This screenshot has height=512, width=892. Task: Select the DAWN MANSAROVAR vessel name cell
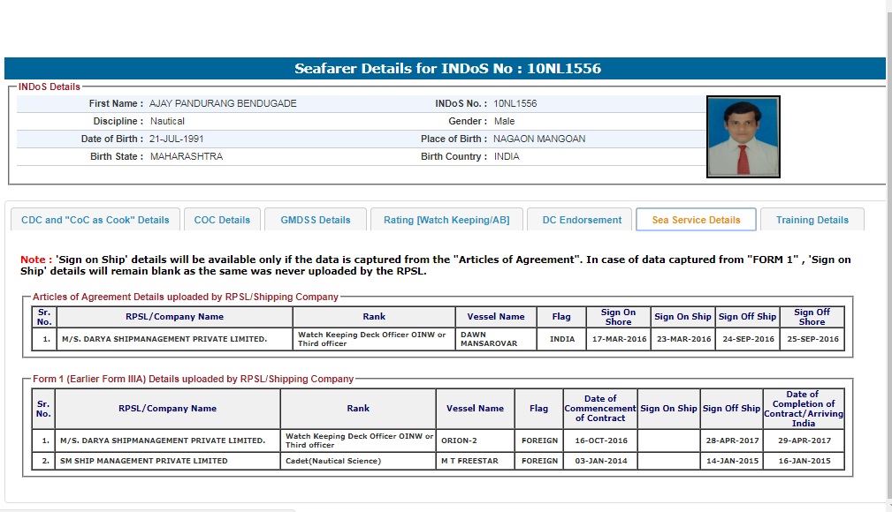496,339
